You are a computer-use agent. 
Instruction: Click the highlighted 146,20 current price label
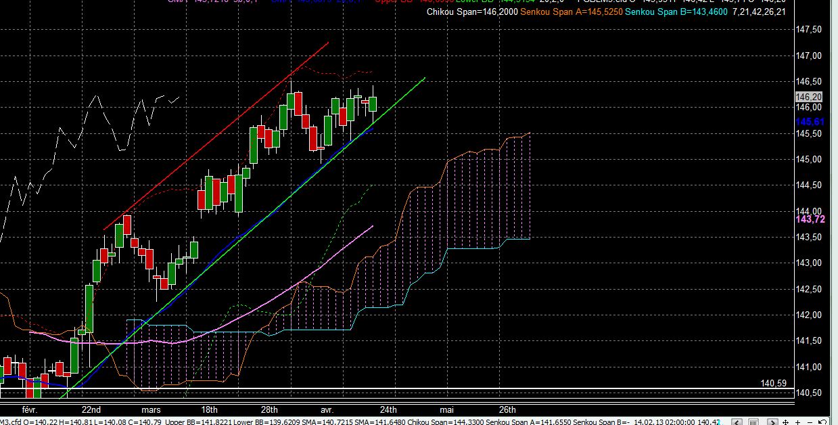point(808,97)
